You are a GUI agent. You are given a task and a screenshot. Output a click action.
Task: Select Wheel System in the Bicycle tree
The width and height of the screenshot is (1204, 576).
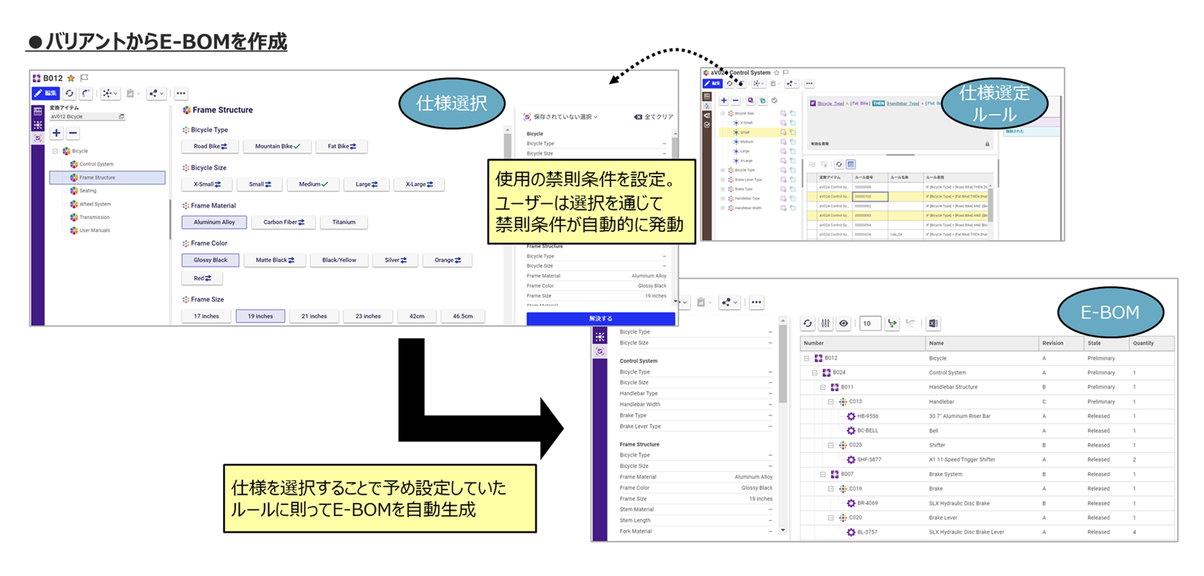click(x=95, y=204)
